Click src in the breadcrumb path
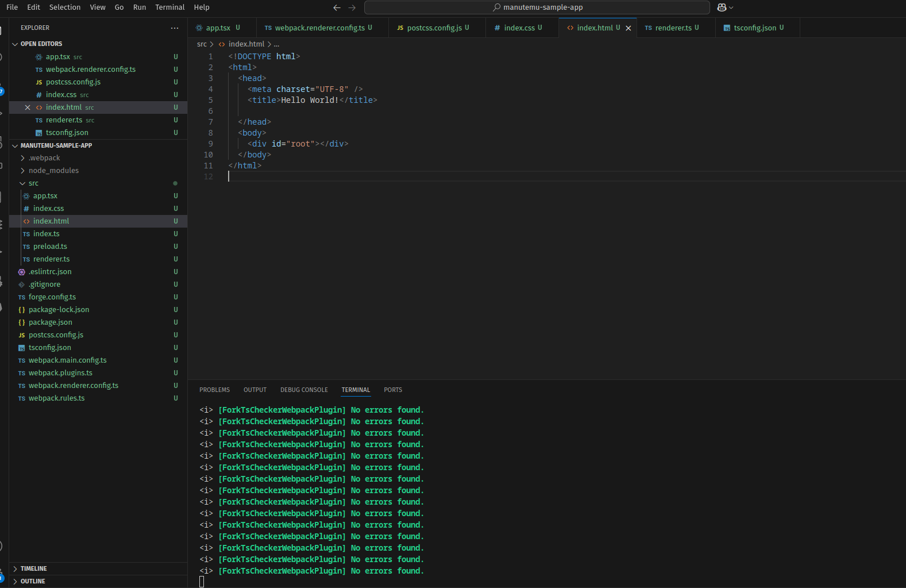 point(202,44)
